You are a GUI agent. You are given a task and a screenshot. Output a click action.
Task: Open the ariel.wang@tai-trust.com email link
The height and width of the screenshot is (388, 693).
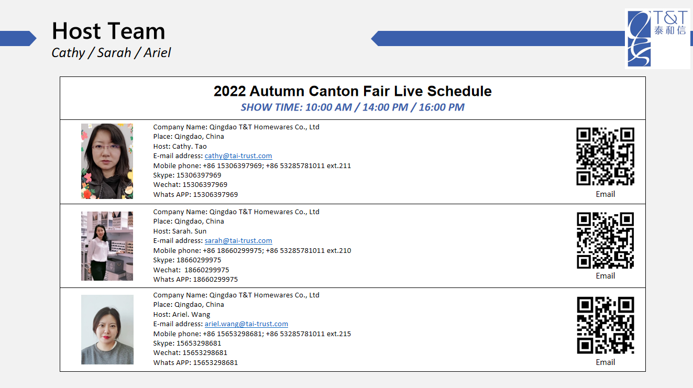246,324
